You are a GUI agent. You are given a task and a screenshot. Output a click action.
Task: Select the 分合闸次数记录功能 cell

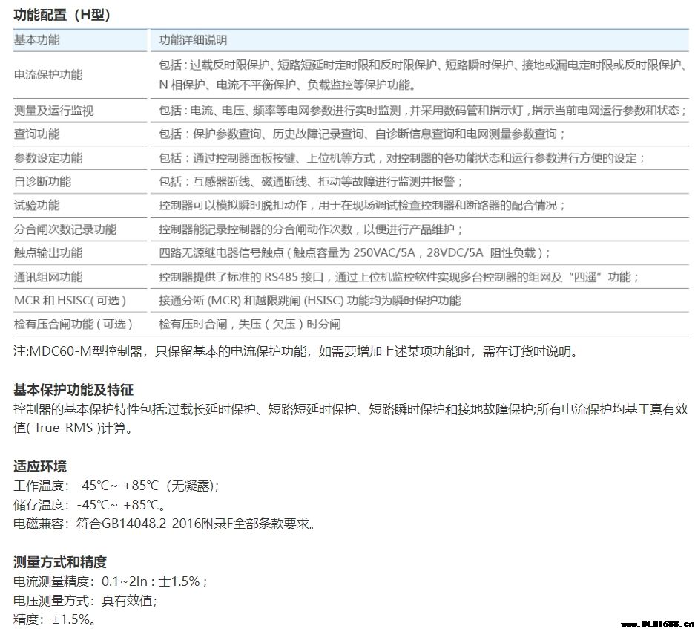(x=65, y=229)
